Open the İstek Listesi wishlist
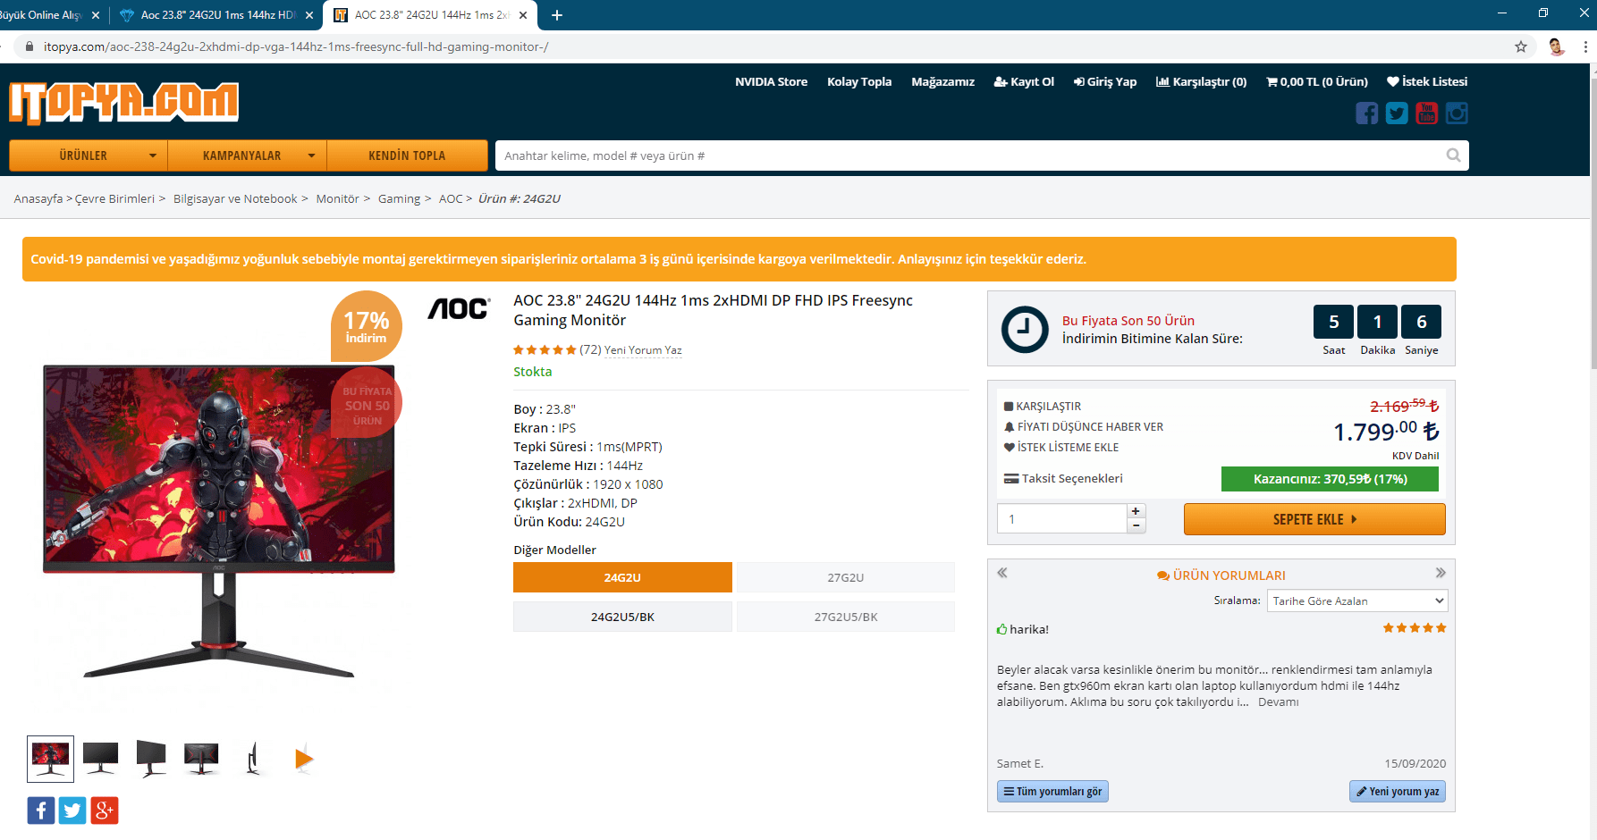Image resolution: width=1597 pixels, height=840 pixels. [x=1427, y=81]
